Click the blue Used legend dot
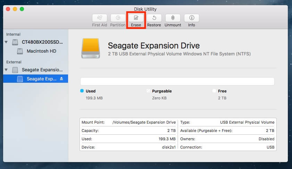Viewport: 292px width, 169px height. click(82, 91)
